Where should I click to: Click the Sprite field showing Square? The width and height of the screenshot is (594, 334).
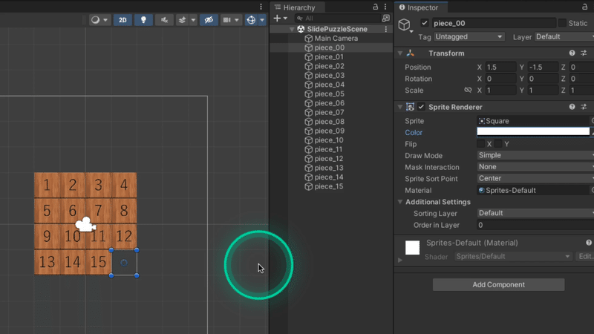533,121
